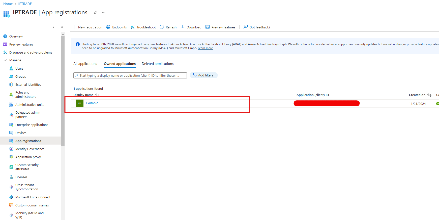Click the Home breadcrumb link
Viewport: 439px width, 220px height.
(8, 4)
